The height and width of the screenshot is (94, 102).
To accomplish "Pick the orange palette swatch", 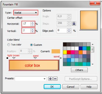I will coord(81,52).
